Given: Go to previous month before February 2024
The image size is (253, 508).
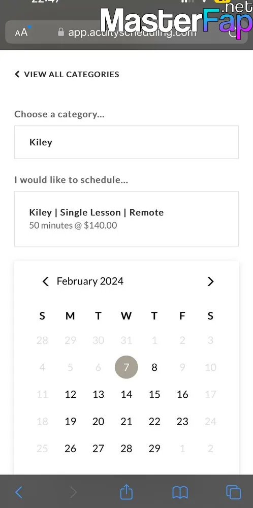Looking at the screenshot, I should point(46,281).
